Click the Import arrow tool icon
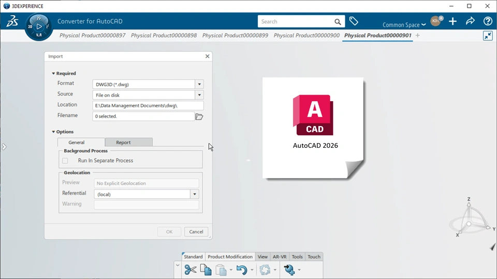497x279 pixels. point(289,270)
